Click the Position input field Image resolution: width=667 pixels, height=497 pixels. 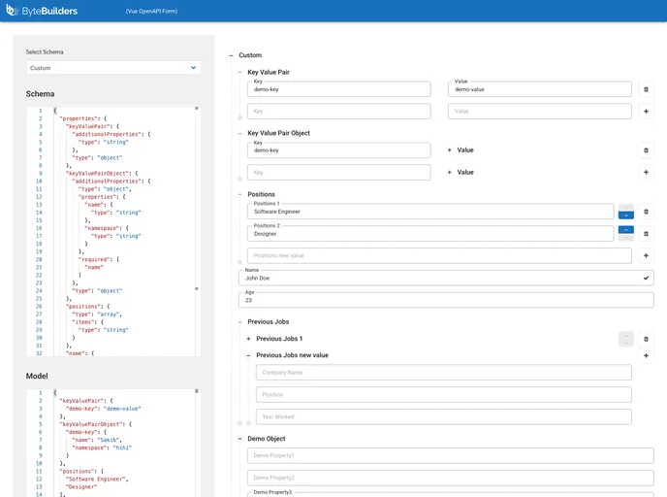tap(444, 394)
